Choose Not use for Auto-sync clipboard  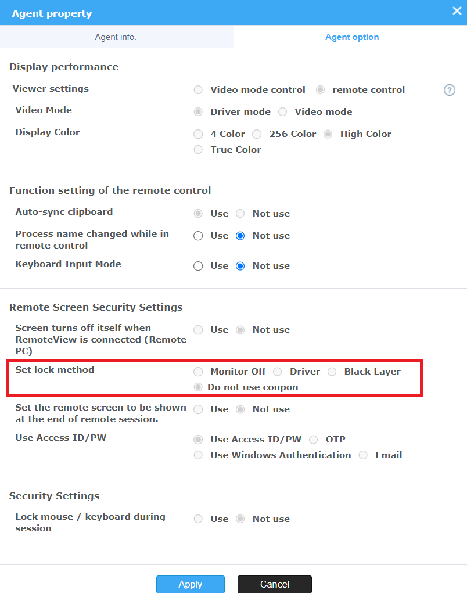[240, 214]
